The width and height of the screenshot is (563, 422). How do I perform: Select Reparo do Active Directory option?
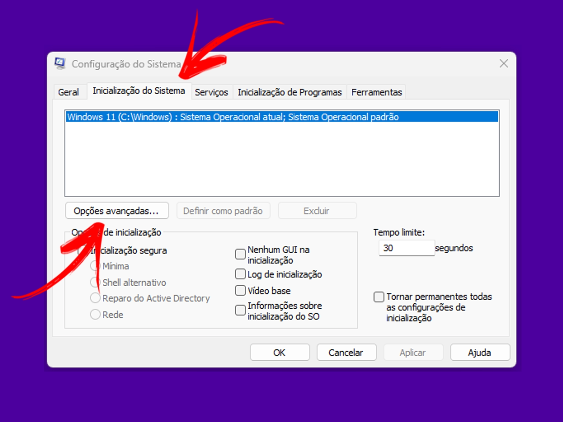coord(95,298)
